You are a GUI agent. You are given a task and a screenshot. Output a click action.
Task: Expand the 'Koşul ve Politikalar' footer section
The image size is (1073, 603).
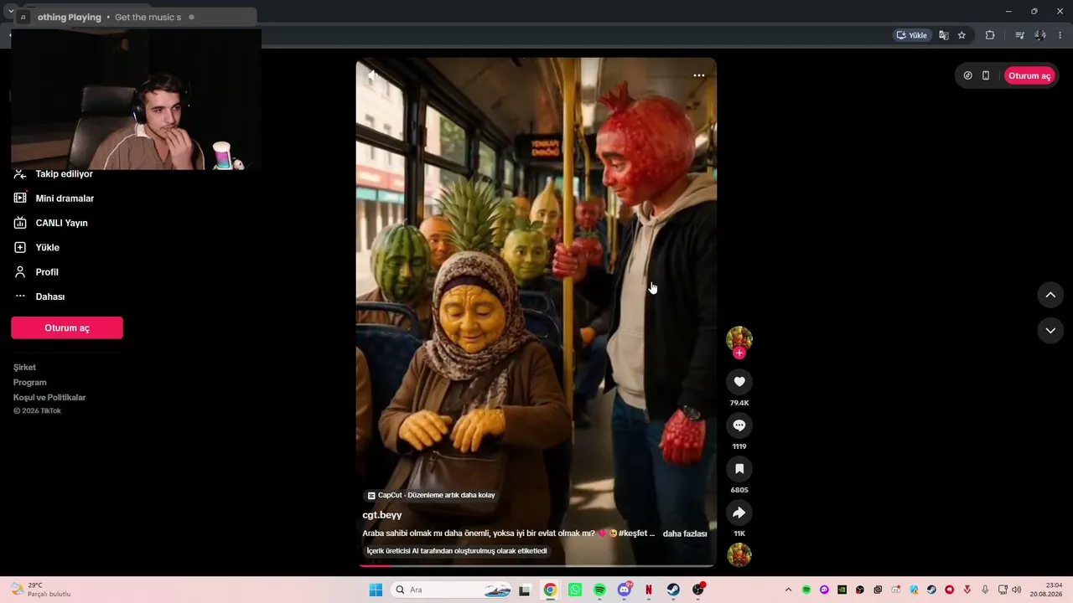coord(49,398)
